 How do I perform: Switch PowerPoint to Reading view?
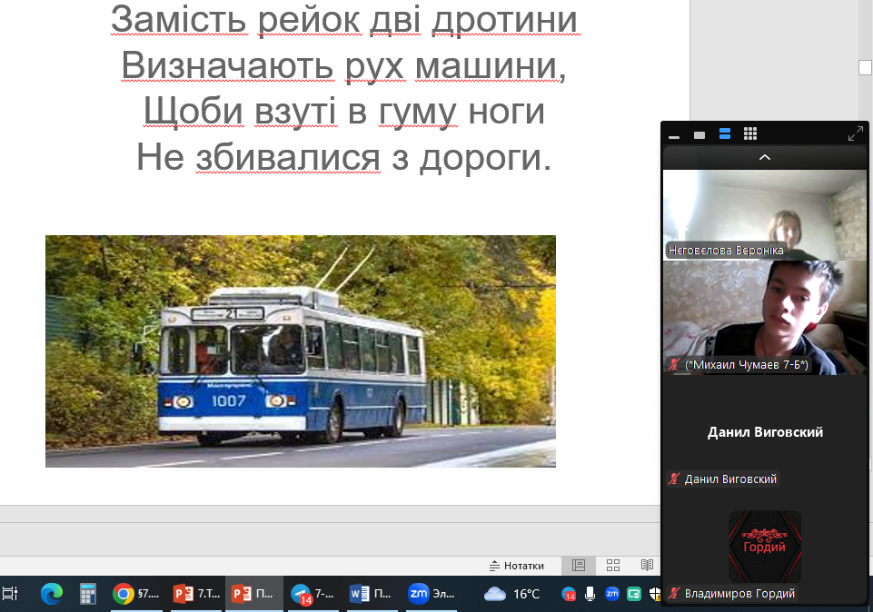(647, 566)
